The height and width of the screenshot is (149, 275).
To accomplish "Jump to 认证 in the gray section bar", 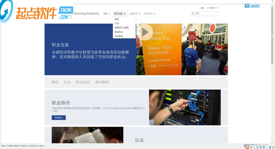I will pos(67,82).
